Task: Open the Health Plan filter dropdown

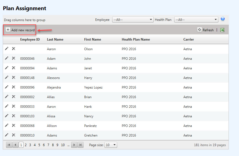Action: point(196,19)
